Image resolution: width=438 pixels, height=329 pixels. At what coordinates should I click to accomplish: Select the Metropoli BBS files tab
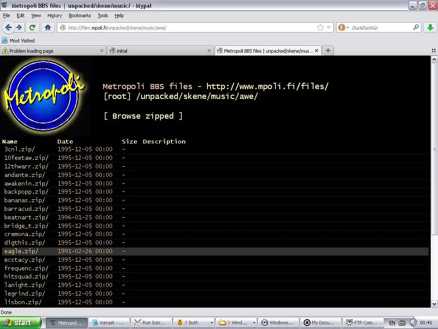268,51
